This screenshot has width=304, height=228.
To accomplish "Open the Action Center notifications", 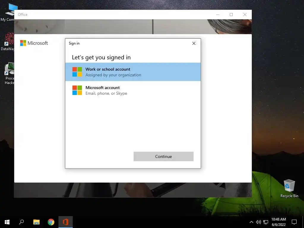I will [294, 222].
